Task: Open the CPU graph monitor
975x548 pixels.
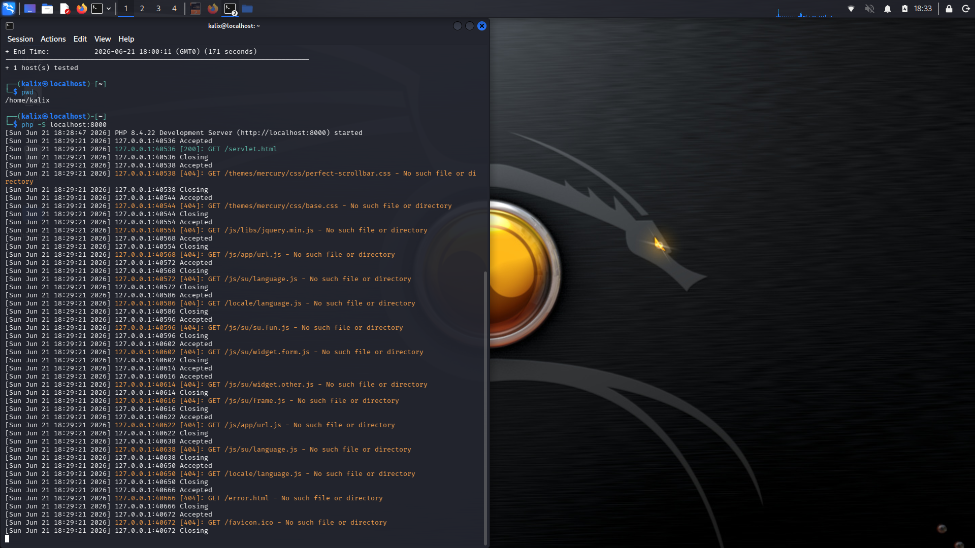Action: point(808,10)
